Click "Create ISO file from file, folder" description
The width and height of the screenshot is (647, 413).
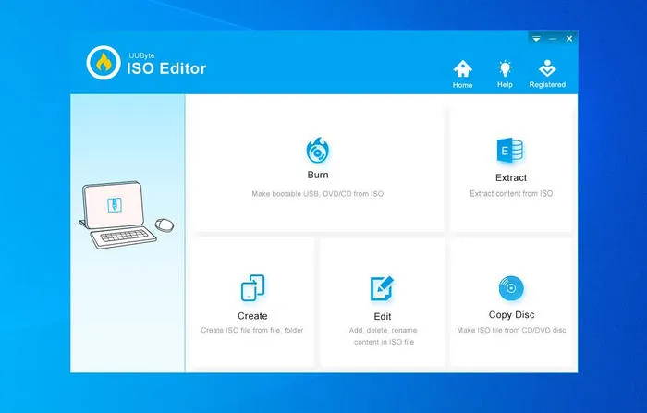tap(252, 330)
